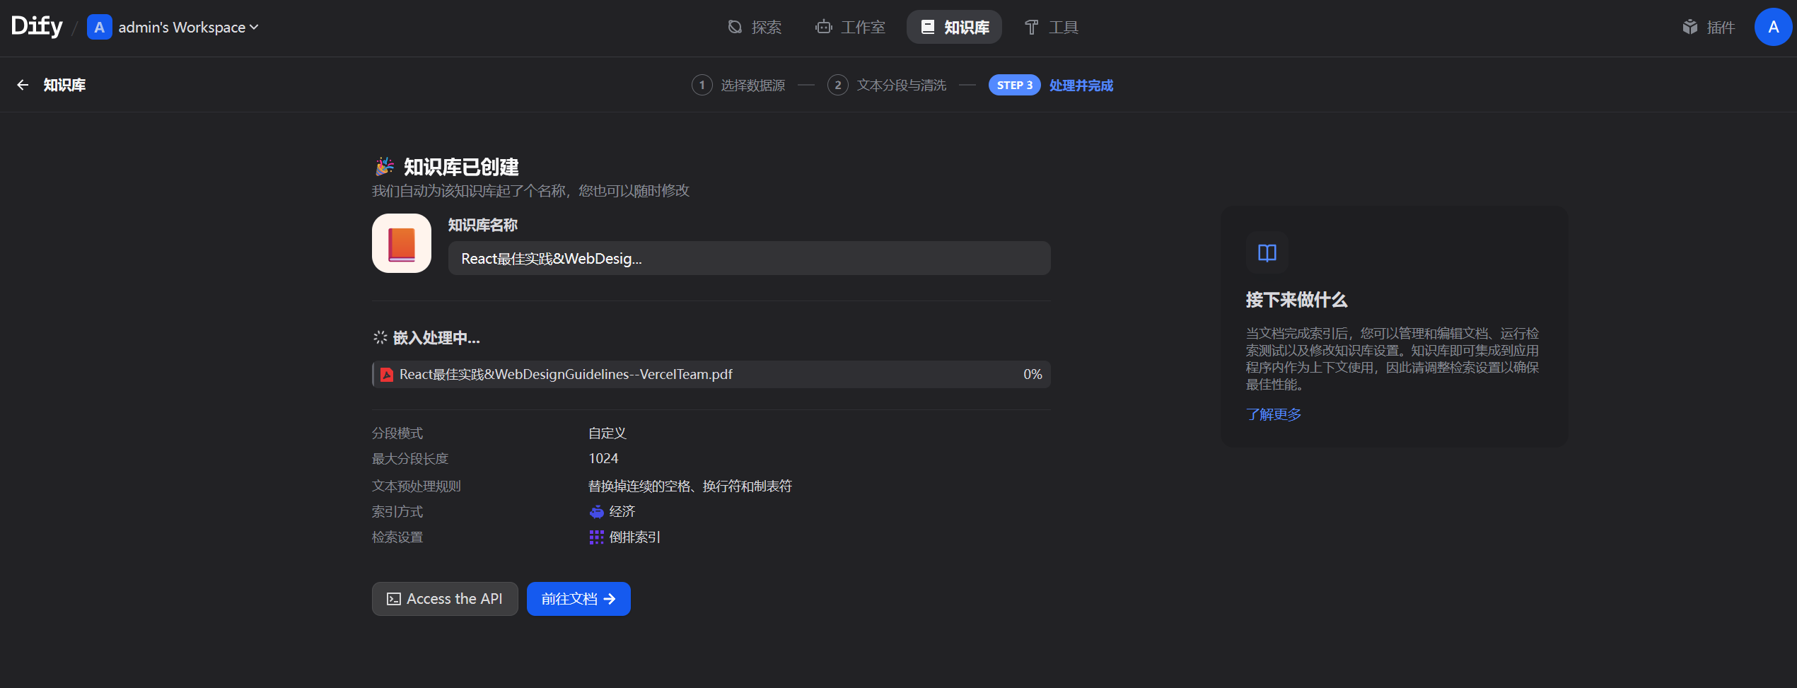The image size is (1797, 688).
Task: Open the 插件 plugins menu
Action: click(1709, 27)
